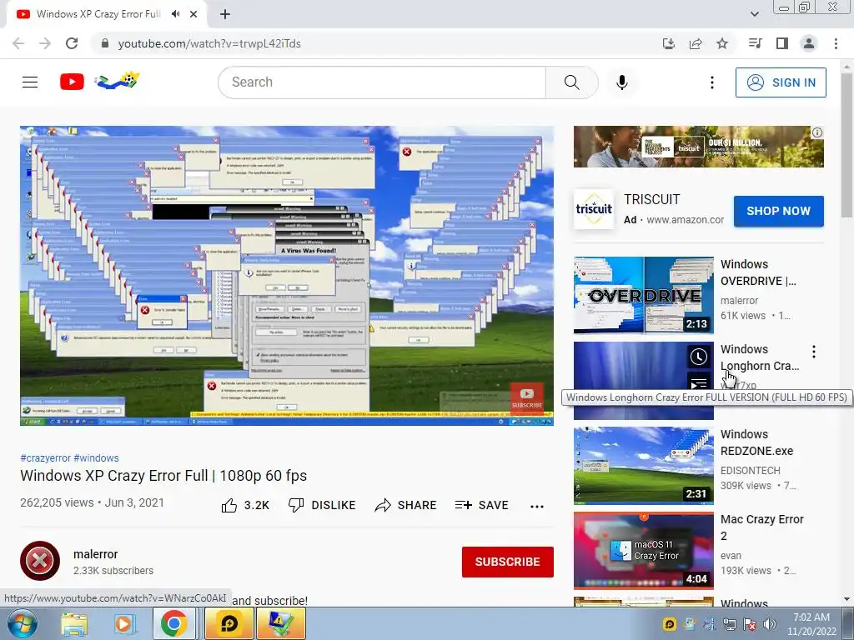This screenshot has height=640, width=854.
Task: Bookmark this page with the star icon
Action: point(722,43)
